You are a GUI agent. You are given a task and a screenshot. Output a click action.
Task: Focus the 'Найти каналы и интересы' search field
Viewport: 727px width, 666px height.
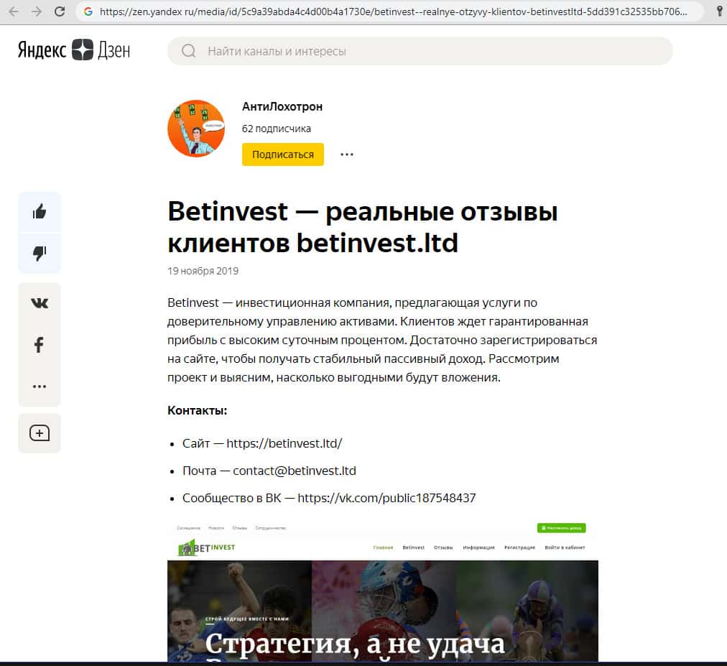[420, 51]
